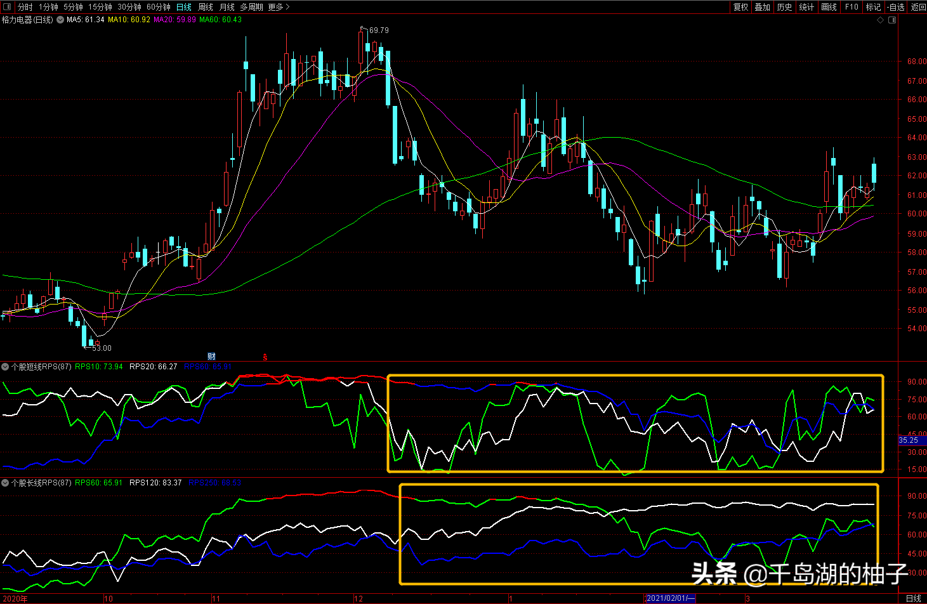Click the 个股长线RPS(87) indicator title
This screenshot has width=927, height=604.
[x=41, y=483]
